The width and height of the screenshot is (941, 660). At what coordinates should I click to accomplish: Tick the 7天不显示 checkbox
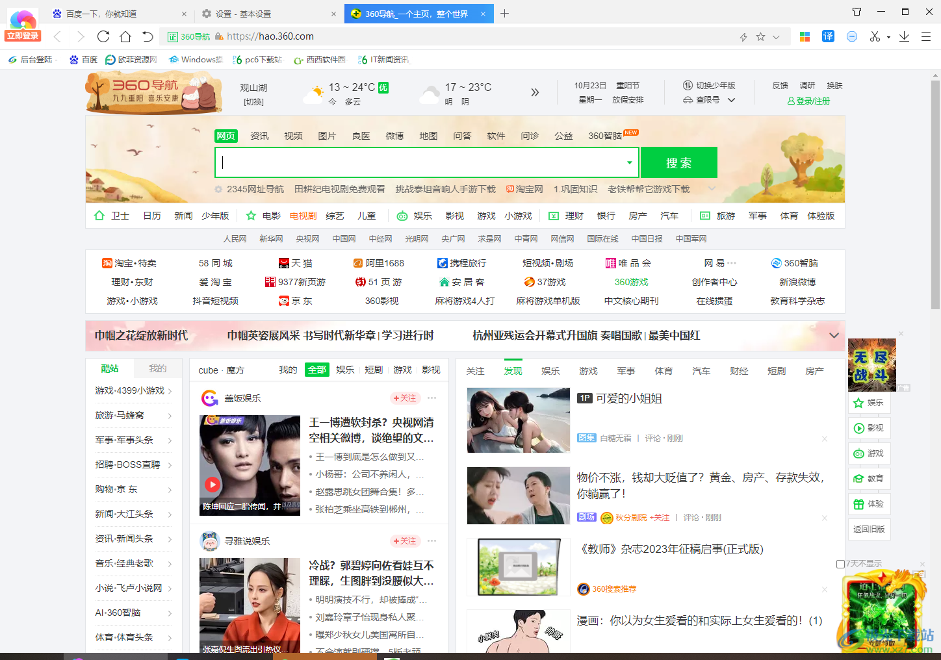[840, 564]
